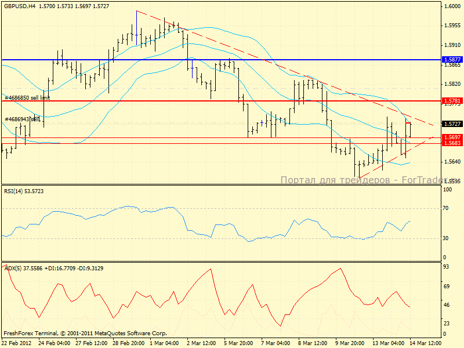Click the 1.5697 red price tag
This screenshot has height=348, width=464.
[x=452, y=137]
